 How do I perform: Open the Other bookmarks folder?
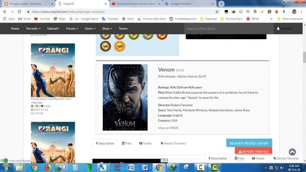[x=290, y=19]
